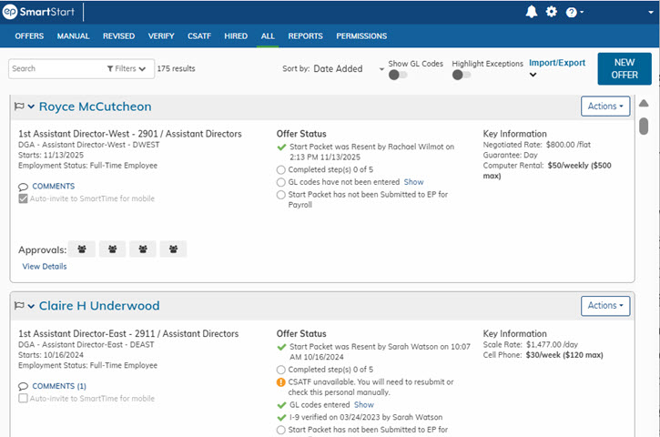Open Claire H Underwood's name link
Screen dimensions: 660x437
[99, 306]
